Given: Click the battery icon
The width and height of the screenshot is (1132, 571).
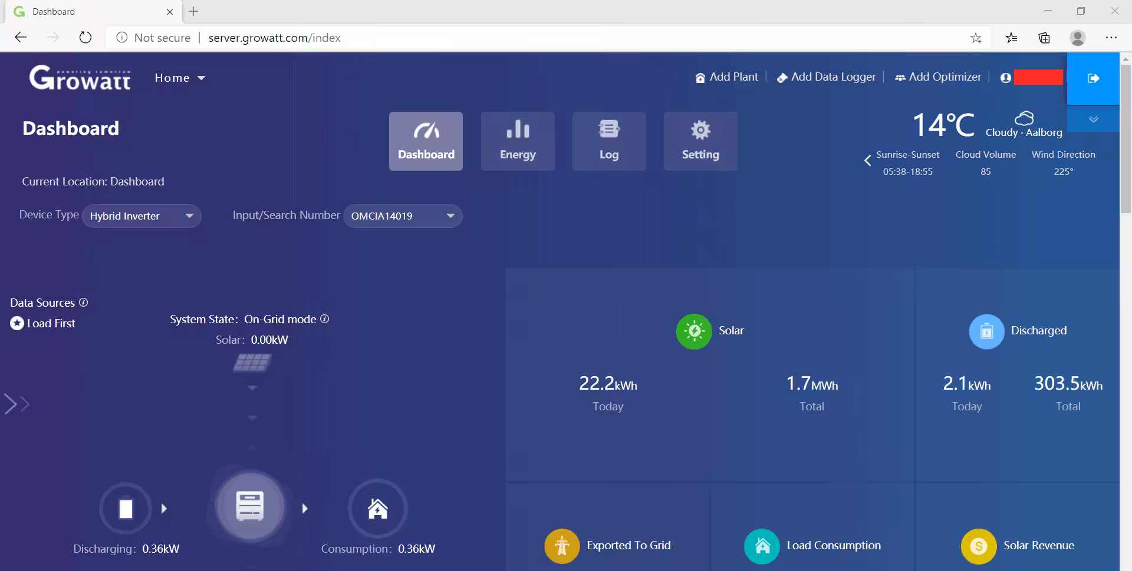Looking at the screenshot, I should (126, 509).
